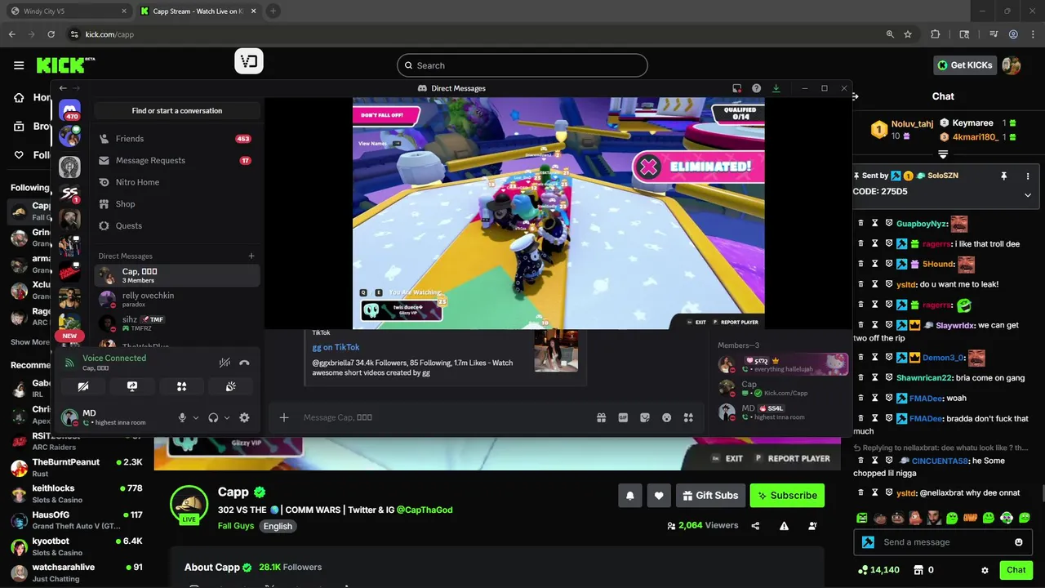
Task: Open the Discord sticker picker
Action: [645, 417]
